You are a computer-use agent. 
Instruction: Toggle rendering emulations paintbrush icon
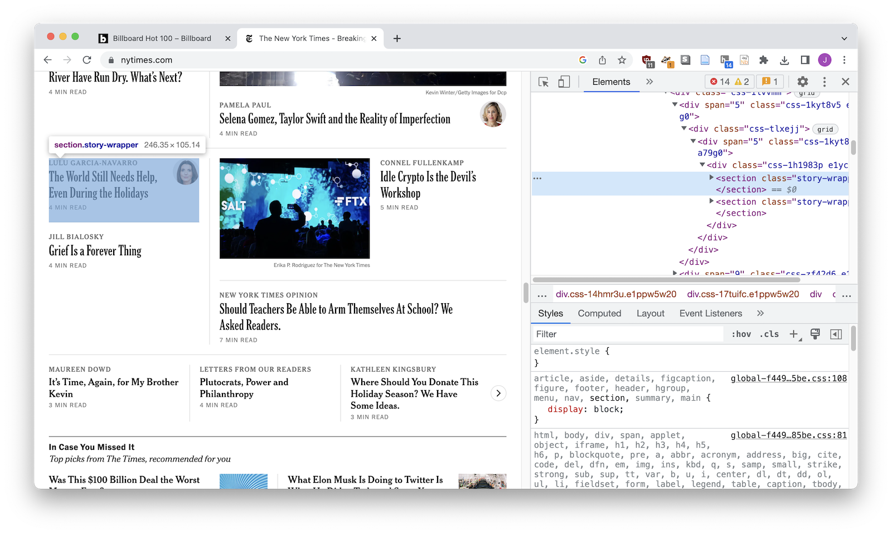pos(815,334)
